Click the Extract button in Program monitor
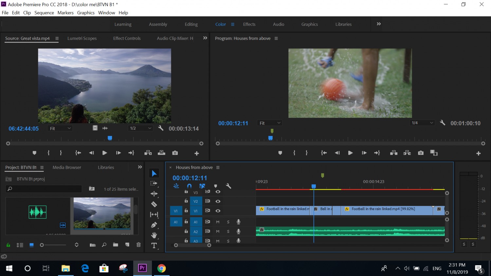The image size is (491, 276). coord(407,153)
